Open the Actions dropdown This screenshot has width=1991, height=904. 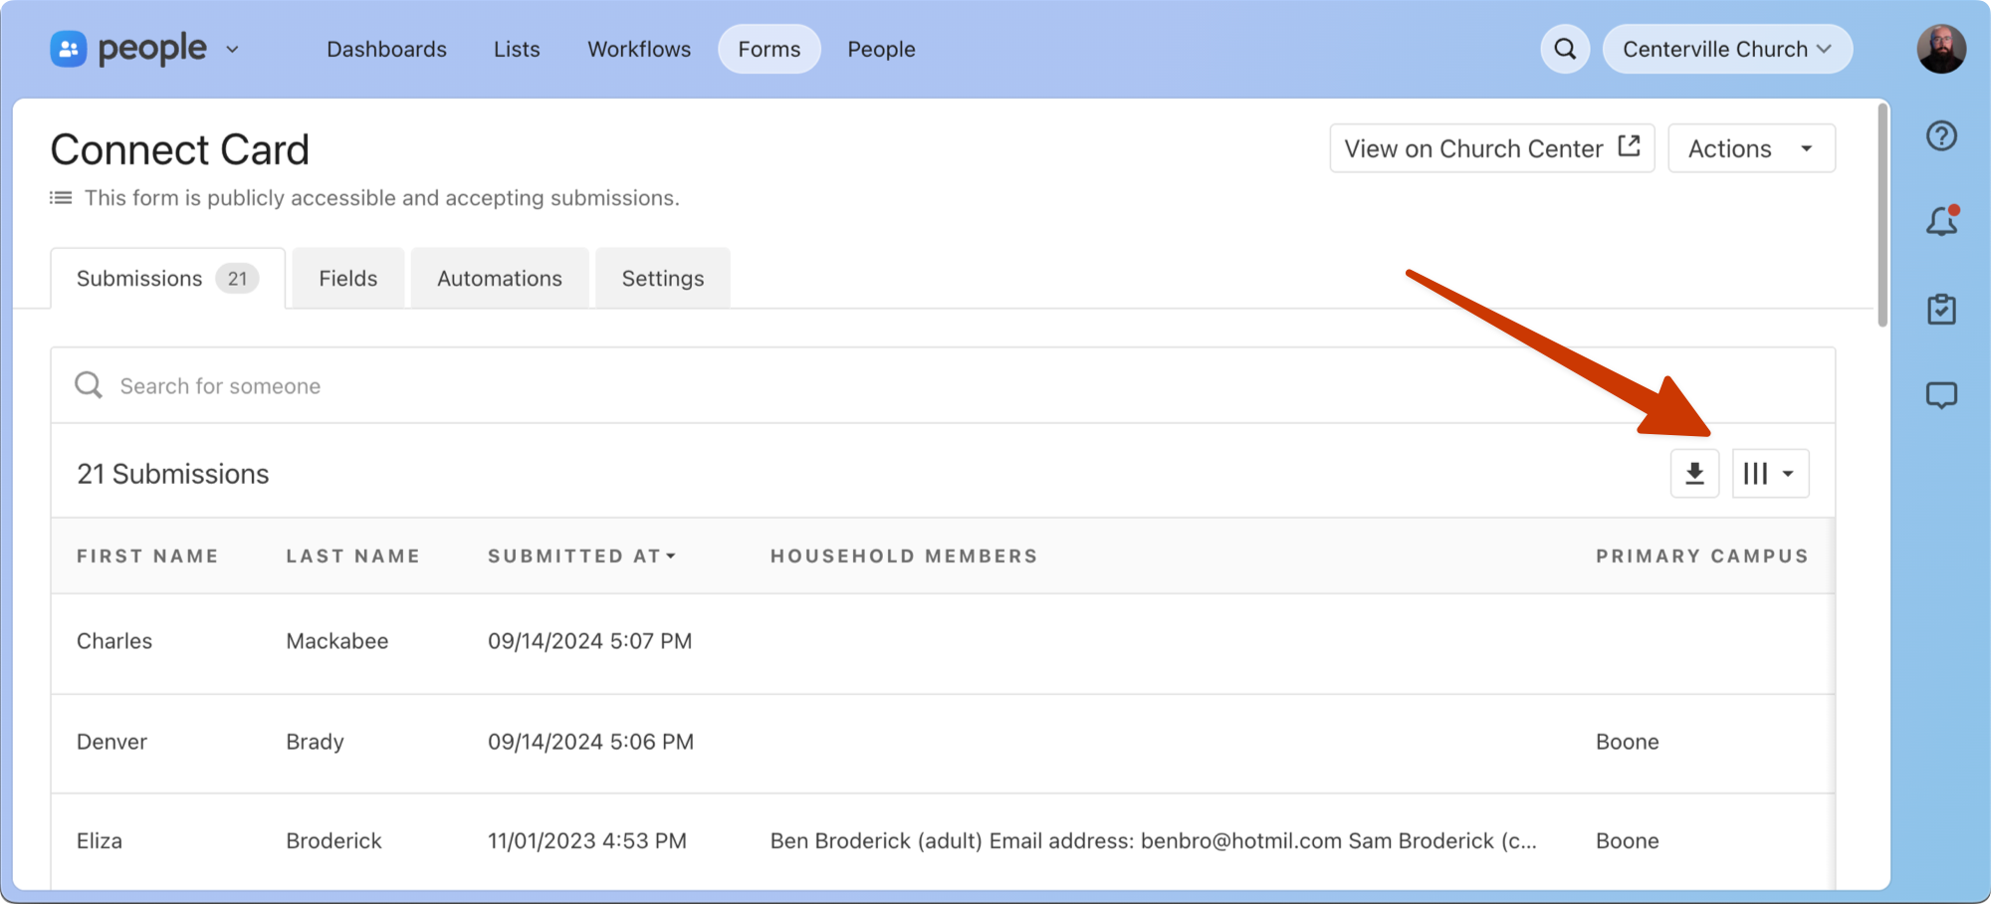click(x=1751, y=147)
